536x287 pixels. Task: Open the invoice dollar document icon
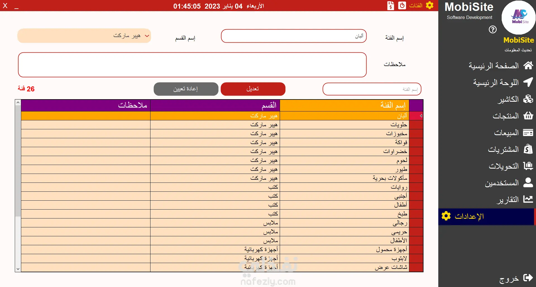(x=391, y=5)
